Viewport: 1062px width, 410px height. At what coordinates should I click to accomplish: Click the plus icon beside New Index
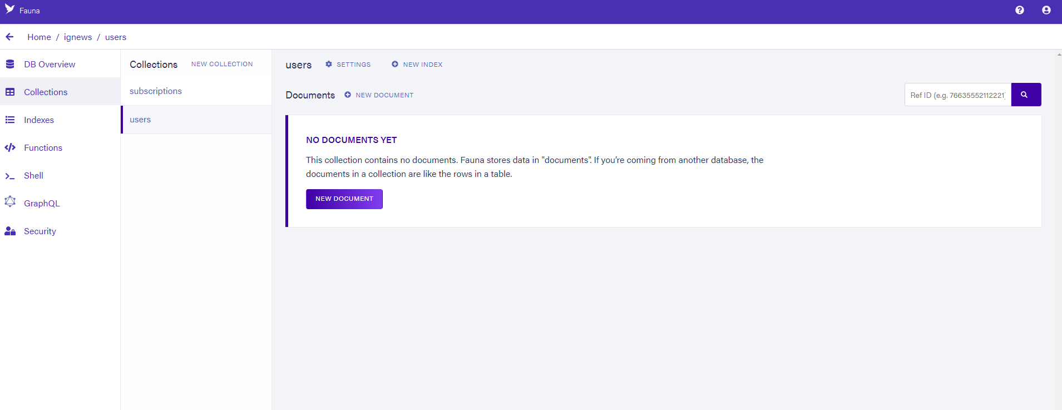click(395, 64)
